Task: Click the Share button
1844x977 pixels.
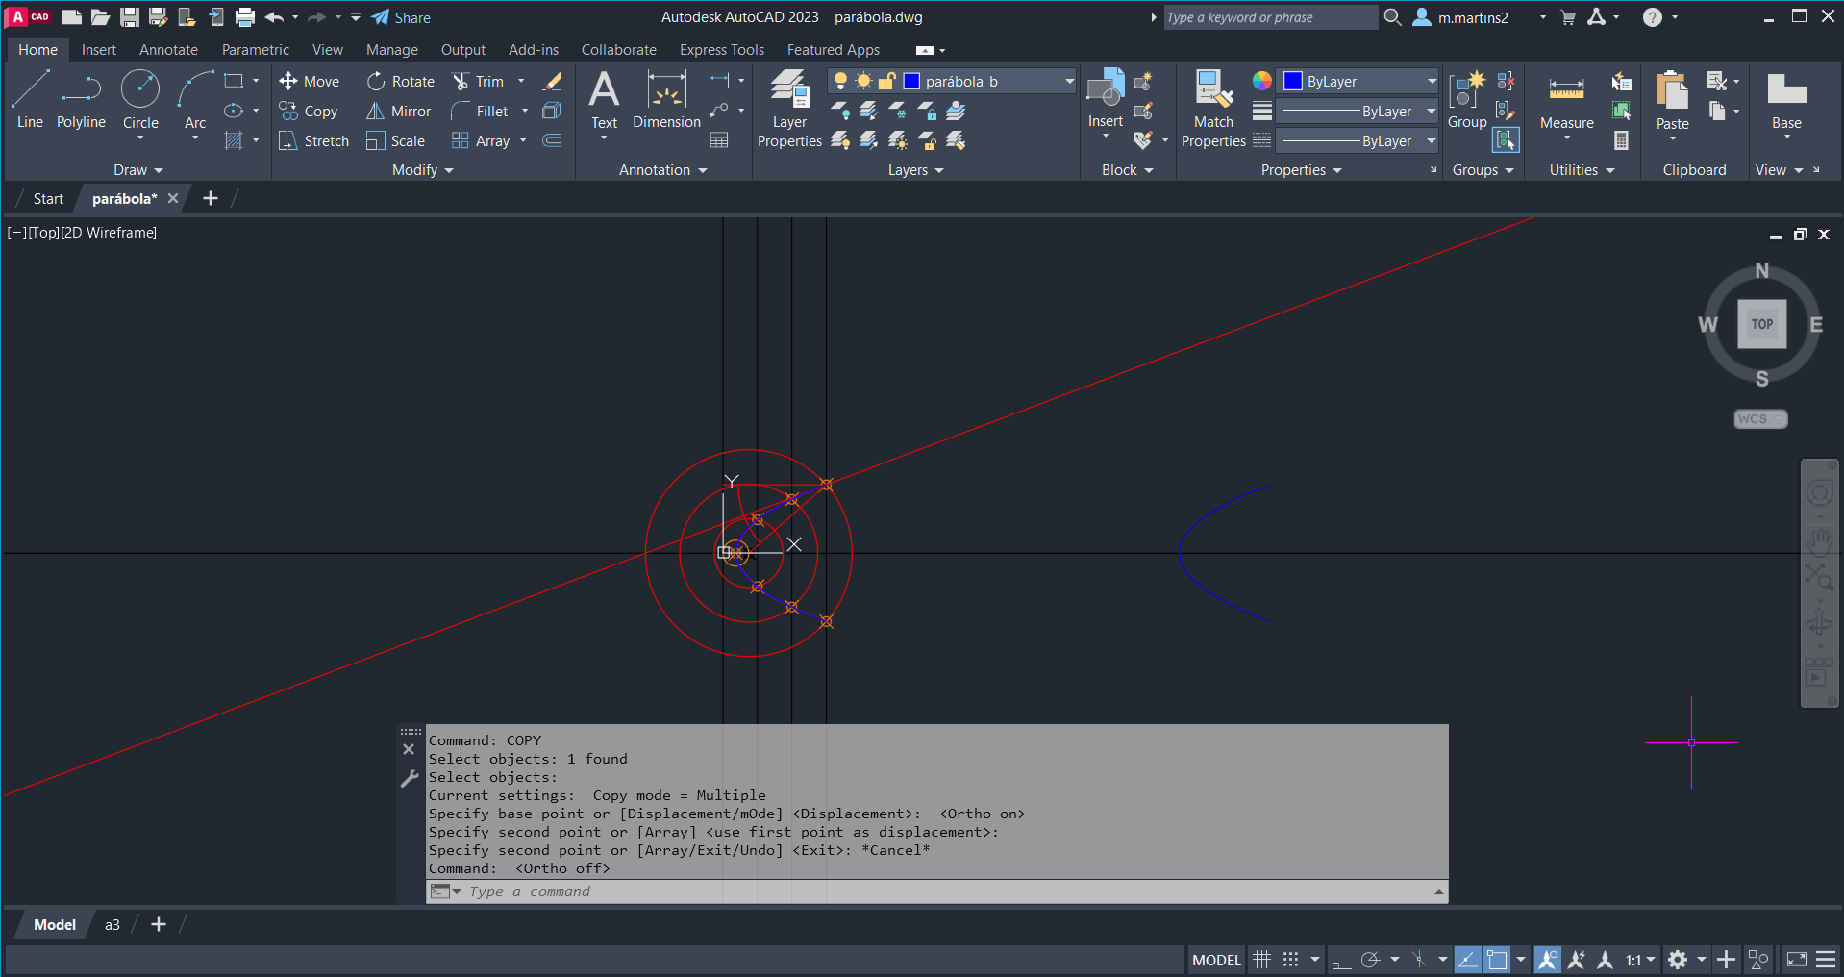Action: 401,17
